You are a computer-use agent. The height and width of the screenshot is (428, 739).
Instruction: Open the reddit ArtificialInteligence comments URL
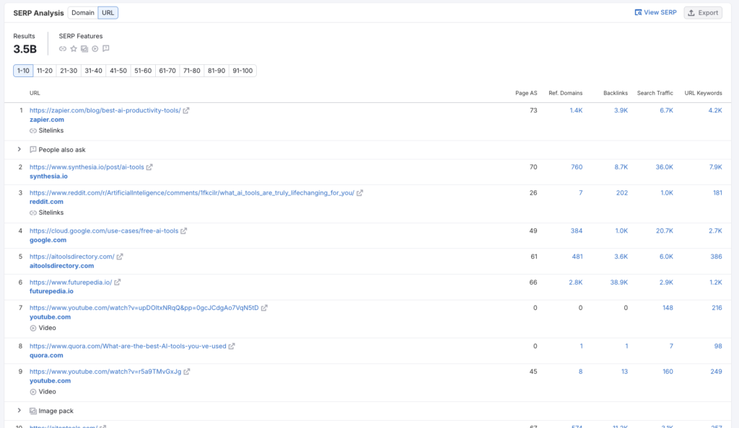click(192, 193)
